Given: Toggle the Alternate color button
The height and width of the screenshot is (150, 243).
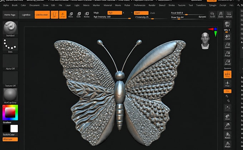Looking at the screenshot, I should point(10,139).
